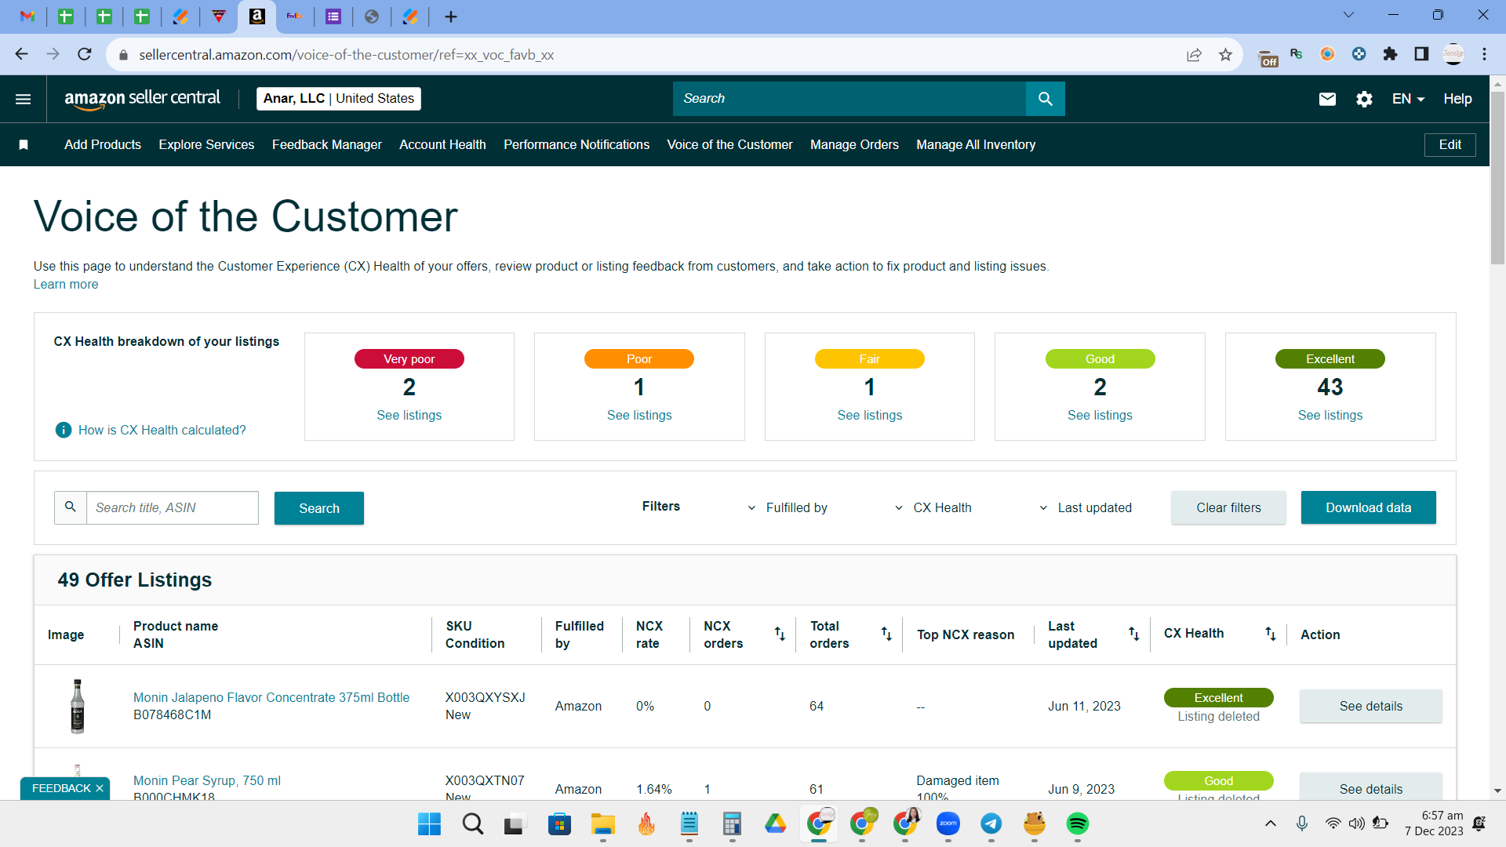Viewport: 1506px width, 847px height.
Task: Sort by CX Health column arrows
Action: tap(1271, 634)
